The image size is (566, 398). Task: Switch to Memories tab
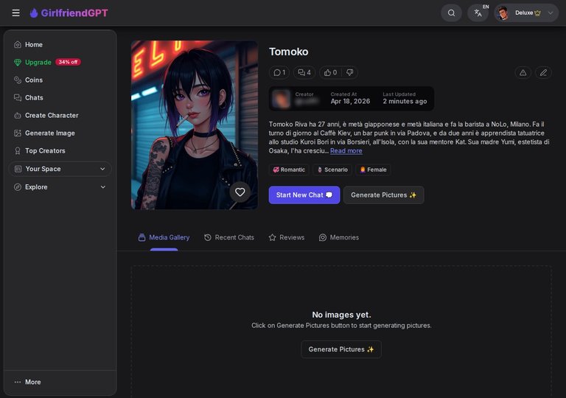[338, 237]
